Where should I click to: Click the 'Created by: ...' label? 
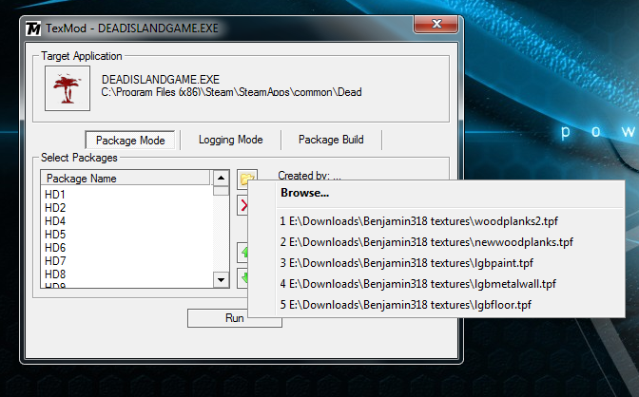(309, 176)
